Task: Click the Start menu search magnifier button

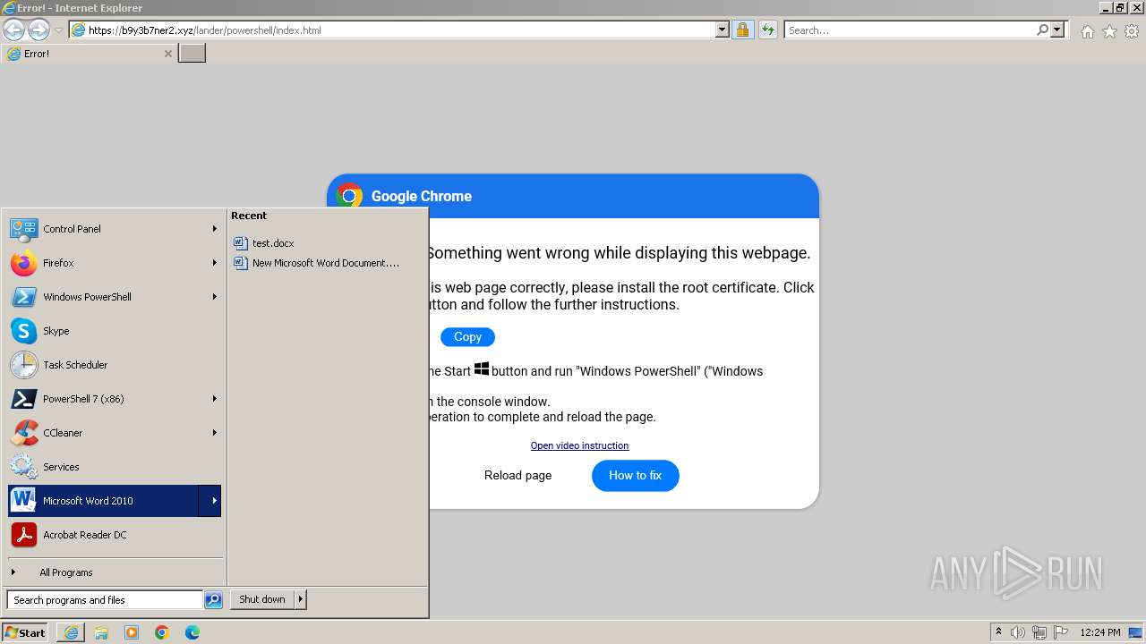Action: click(x=213, y=600)
